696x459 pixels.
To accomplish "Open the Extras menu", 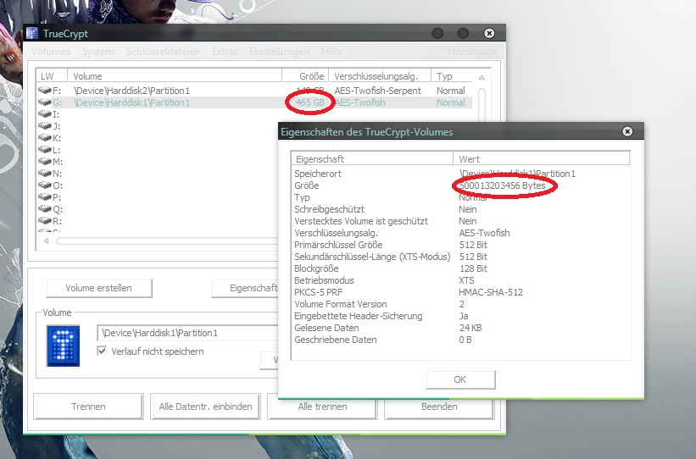I will click(x=225, y=52).
